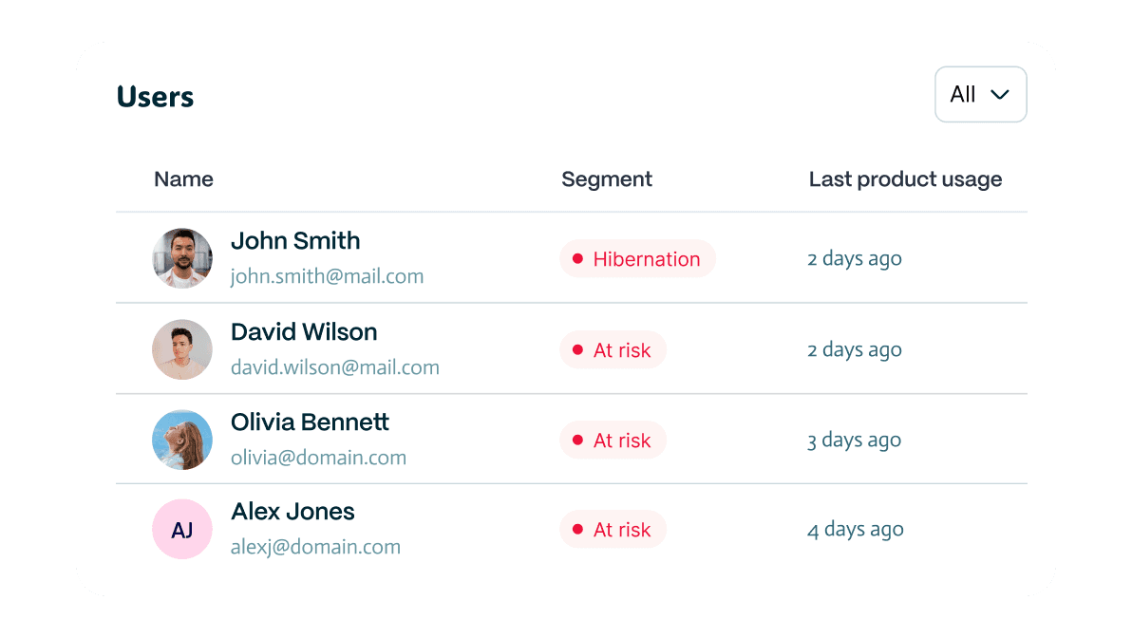
Task: Open the All filter dropdown
Action: tap(980, 94)
